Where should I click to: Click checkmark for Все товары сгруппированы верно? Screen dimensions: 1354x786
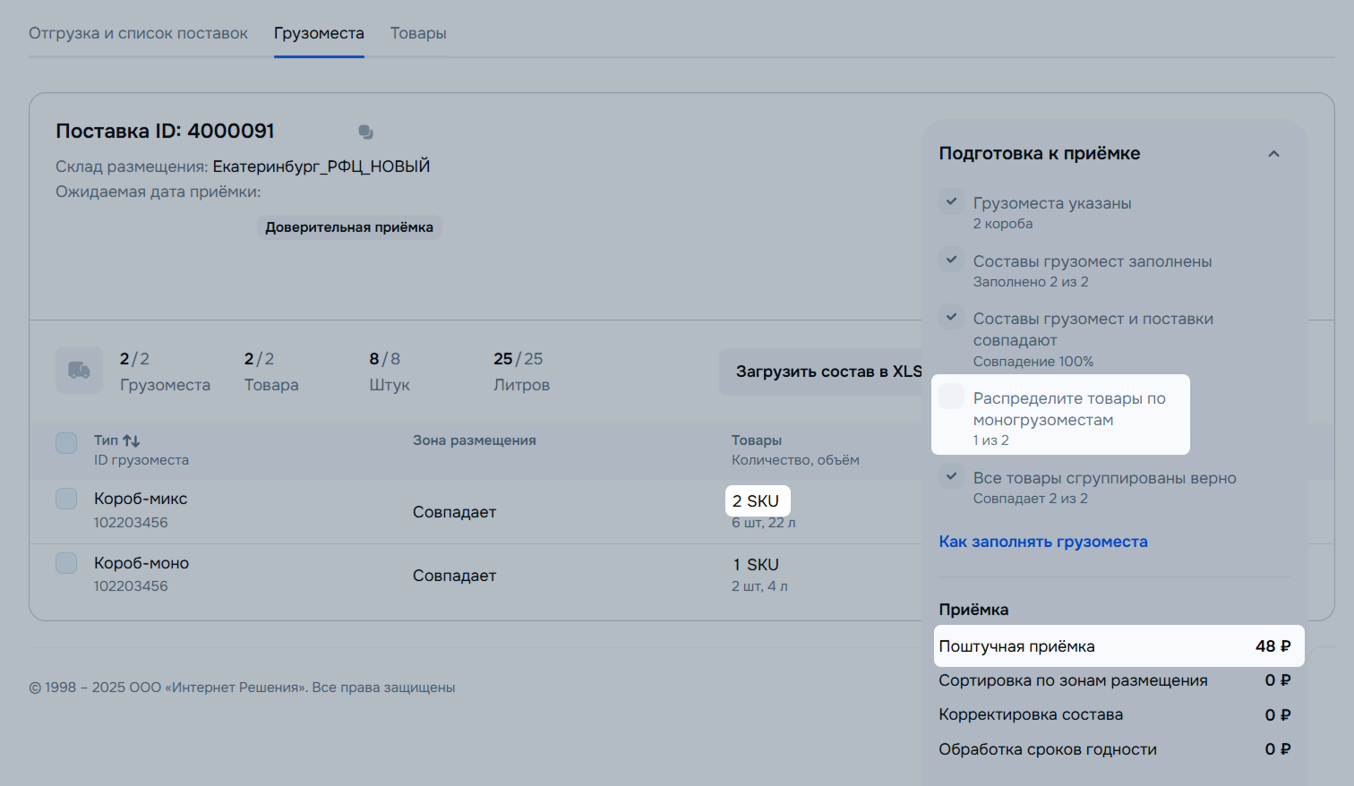point(952,476)
